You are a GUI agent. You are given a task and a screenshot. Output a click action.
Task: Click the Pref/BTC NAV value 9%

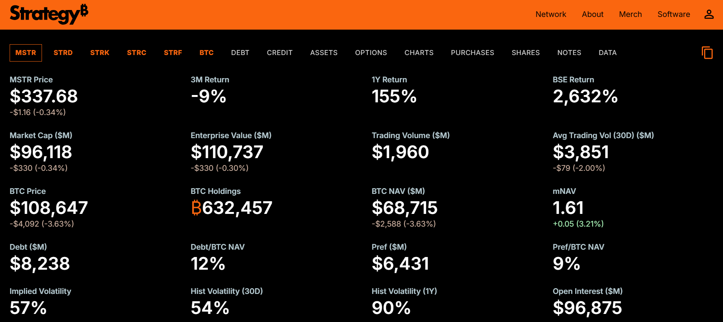tap(566, 264)
